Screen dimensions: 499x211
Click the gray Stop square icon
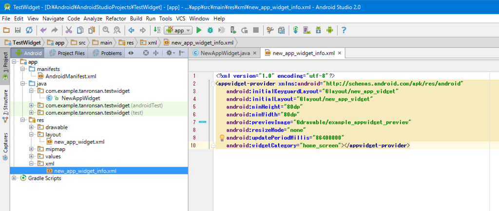pyautogui.click(x=255, y=31)
